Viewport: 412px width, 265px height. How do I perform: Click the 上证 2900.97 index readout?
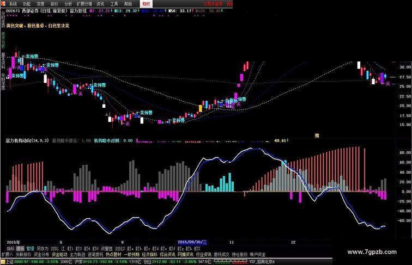(39, 262)
